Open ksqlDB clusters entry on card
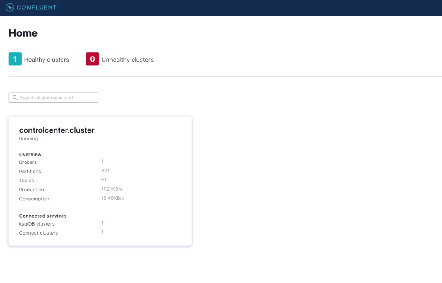 pyautogui.click(x=37, y=224)
